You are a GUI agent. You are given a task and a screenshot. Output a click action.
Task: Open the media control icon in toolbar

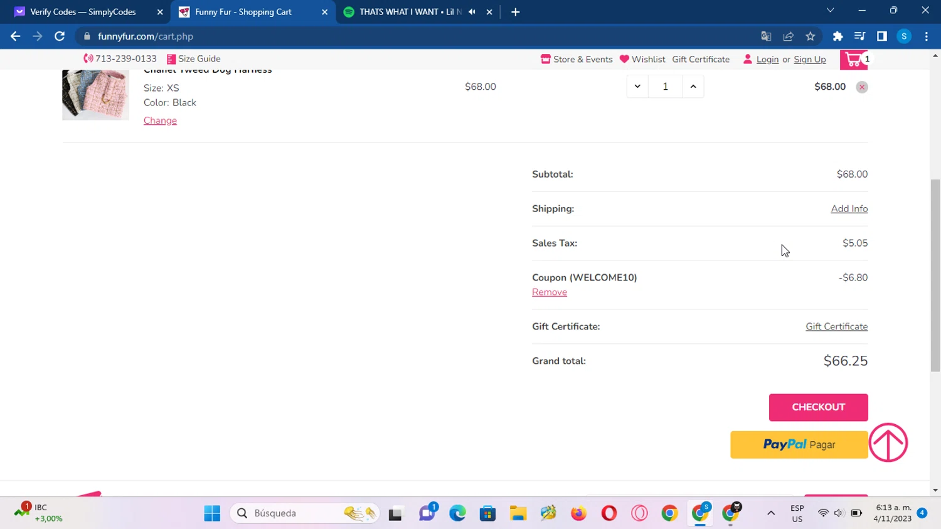point(859,36)
